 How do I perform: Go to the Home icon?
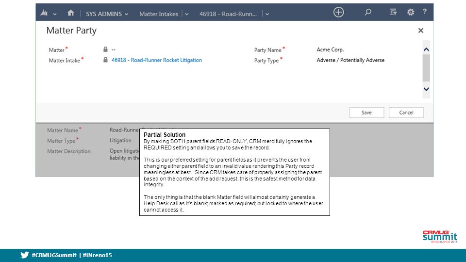(71, 13)
